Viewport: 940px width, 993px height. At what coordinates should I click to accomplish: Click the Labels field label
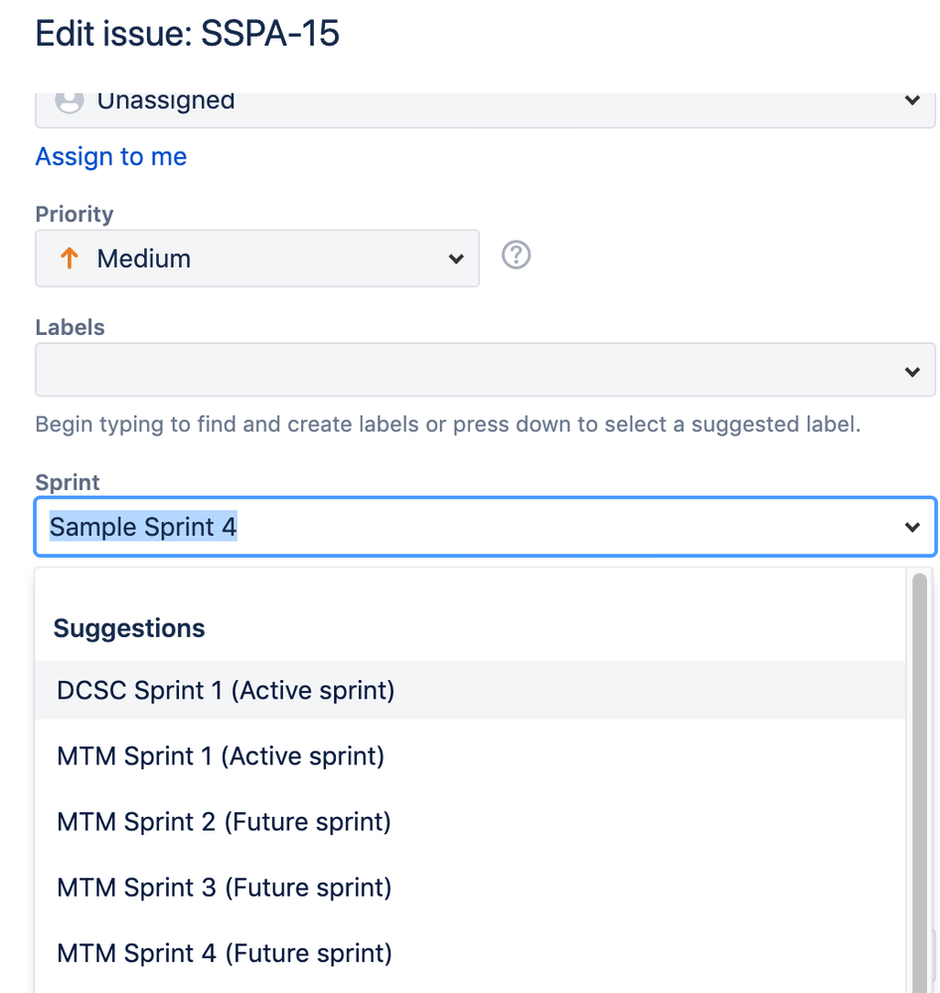[x=70, y=327]
